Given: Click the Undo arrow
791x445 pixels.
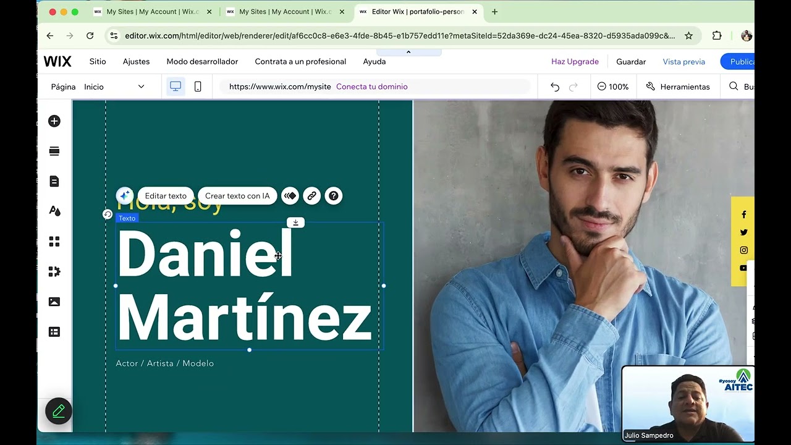Looking at the screenshot, I should pos(555,87).
